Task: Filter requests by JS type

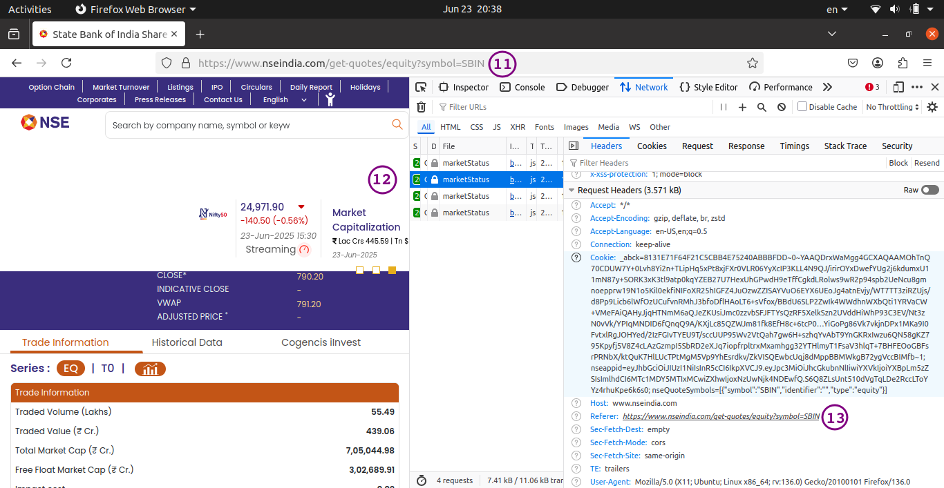Action: coord(497,127)
